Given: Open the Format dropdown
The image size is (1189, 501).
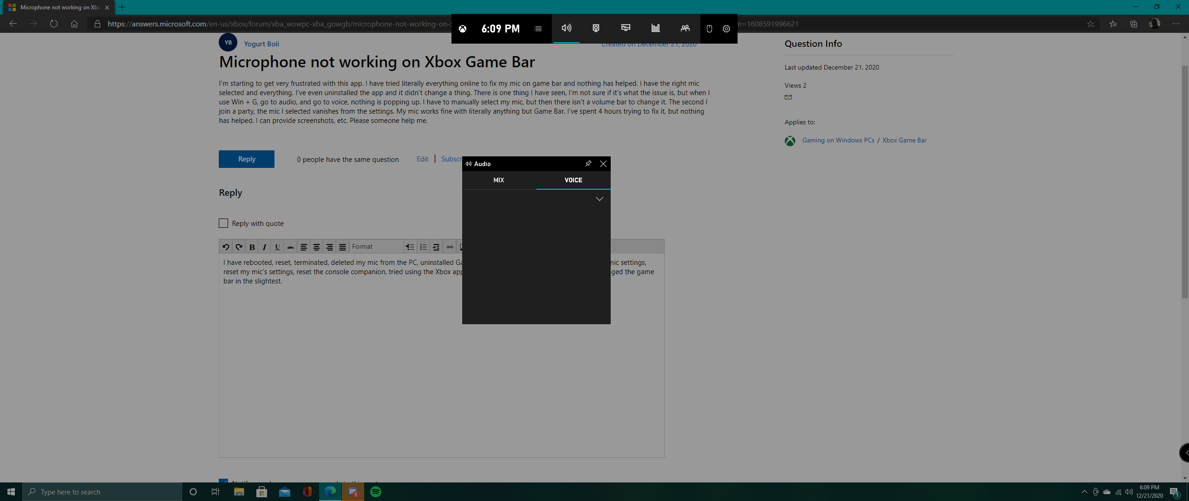Looking at the screenshot, I should (x=376, y=247).
